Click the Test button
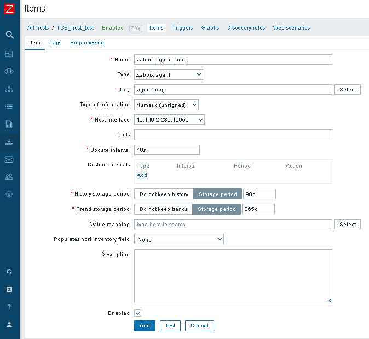The image size is (369, 339). [170, 326]
